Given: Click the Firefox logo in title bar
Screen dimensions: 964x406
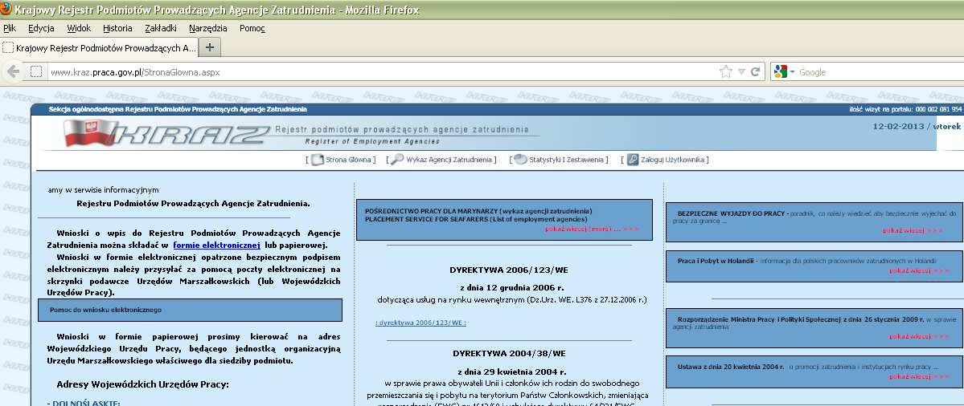Looking at the screenshot, I should [6, 9].
